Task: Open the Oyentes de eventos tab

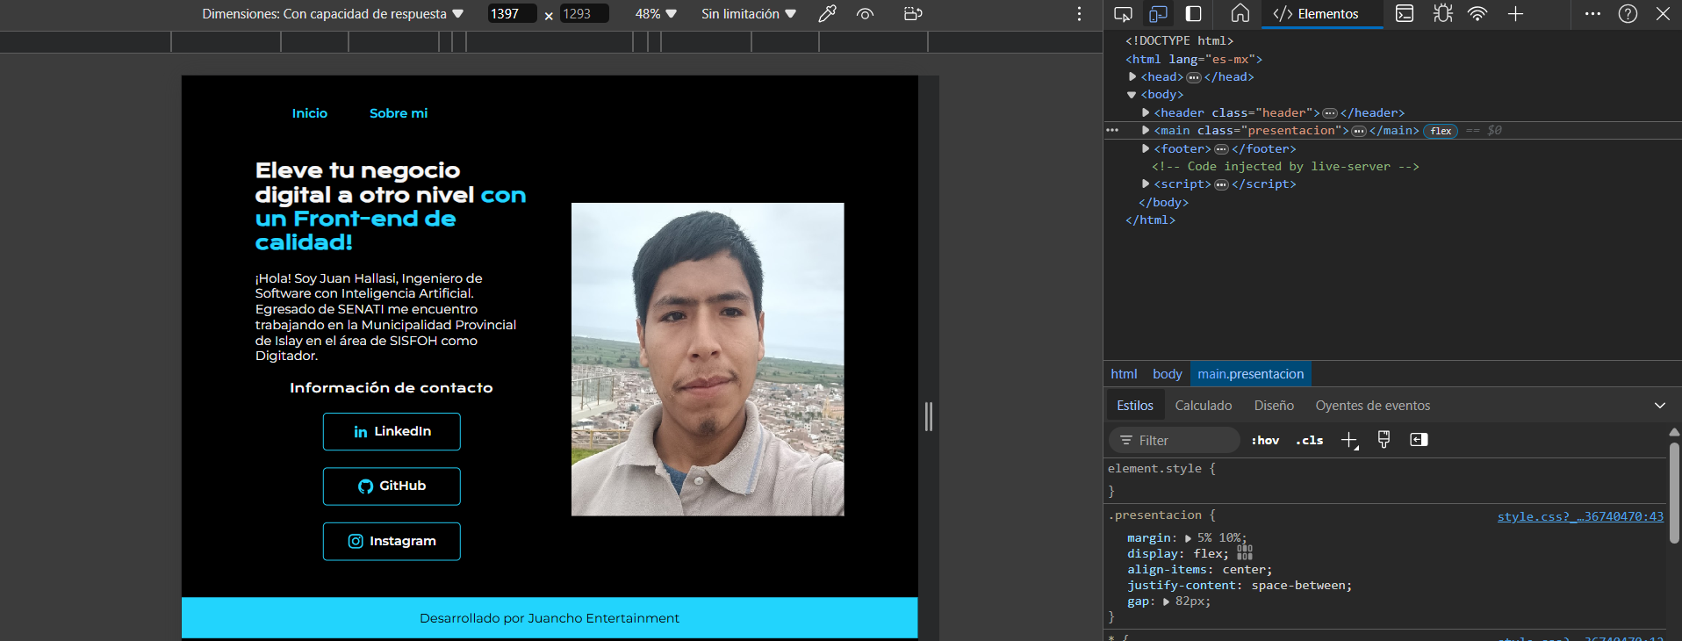Action: tap(1372, 406)
